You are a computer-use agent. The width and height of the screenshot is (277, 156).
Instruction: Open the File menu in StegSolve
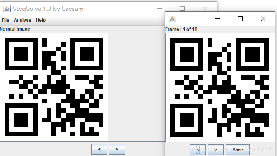5,20
